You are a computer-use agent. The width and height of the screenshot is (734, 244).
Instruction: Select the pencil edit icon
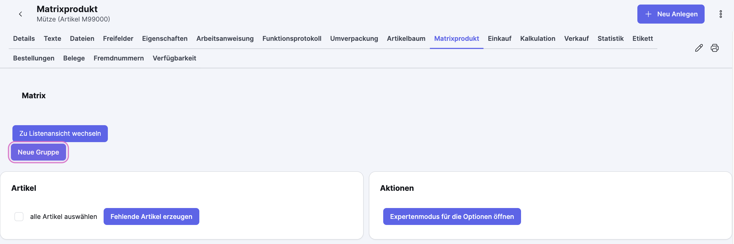pos(699,48)
